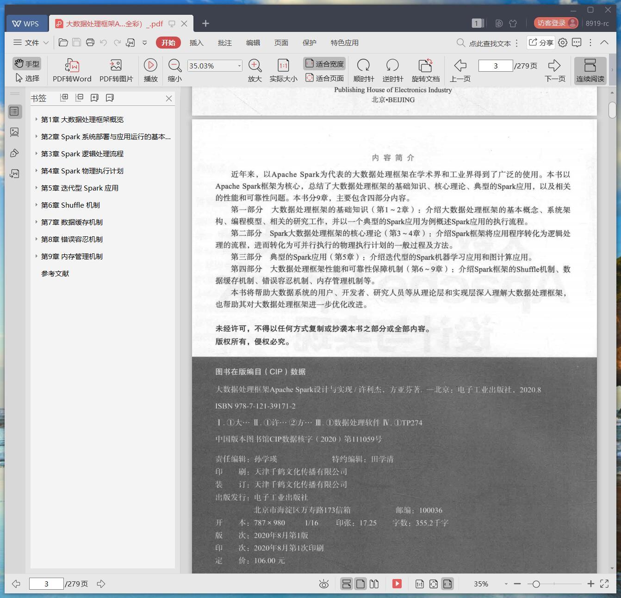The image size is (621, 598).
Task: Switch to the 批注 tab
Action: (224, 43)
